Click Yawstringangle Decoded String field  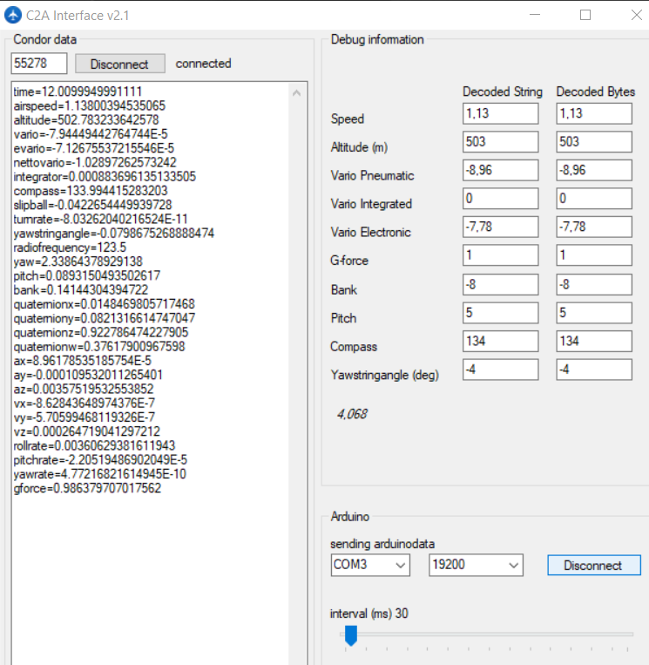click(501, 370)
